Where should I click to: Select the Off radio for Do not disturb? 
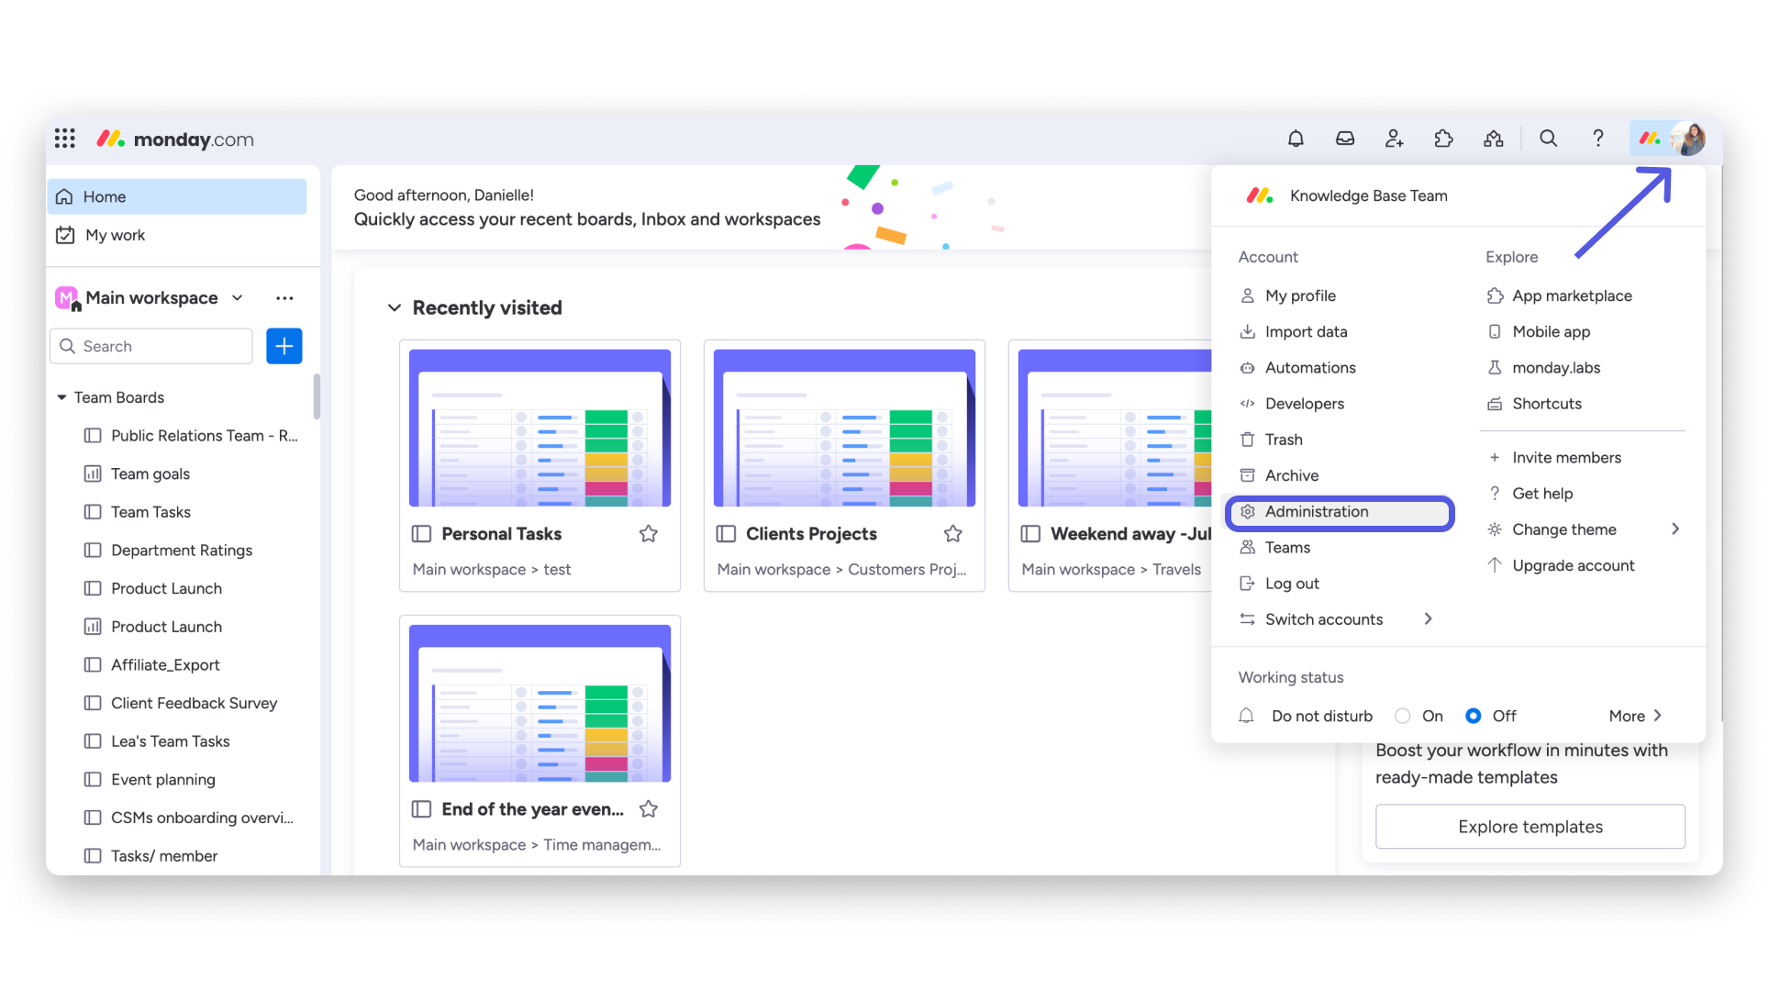tap(1474, 716)
